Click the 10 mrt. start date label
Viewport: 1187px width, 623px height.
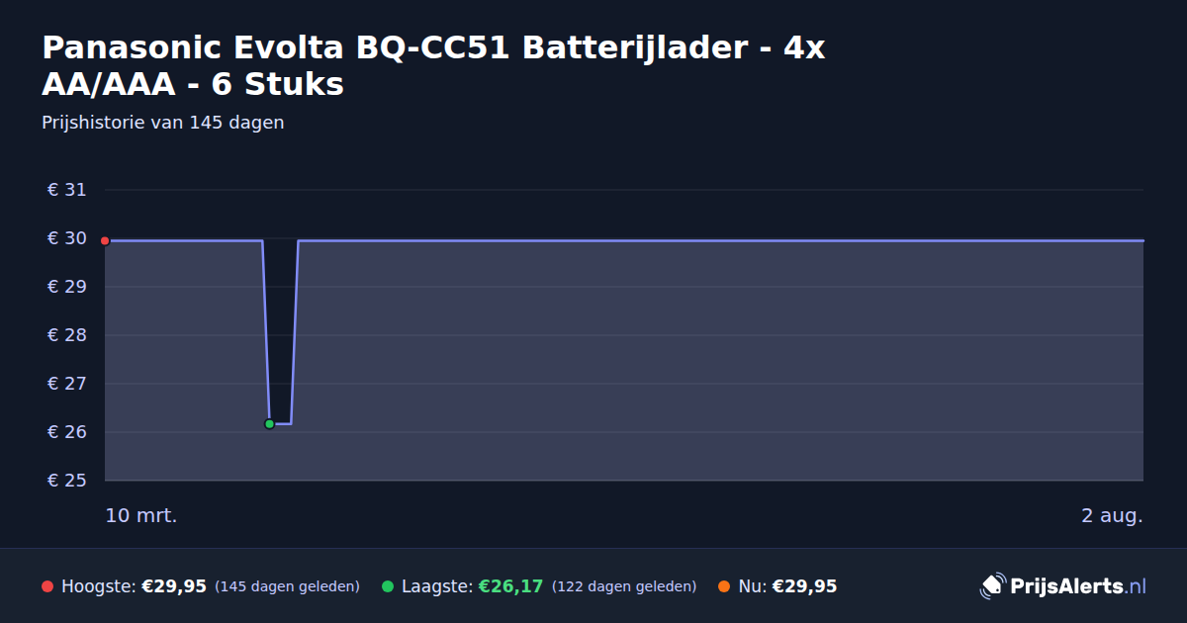pyautogui.click(x=141, y=515)
